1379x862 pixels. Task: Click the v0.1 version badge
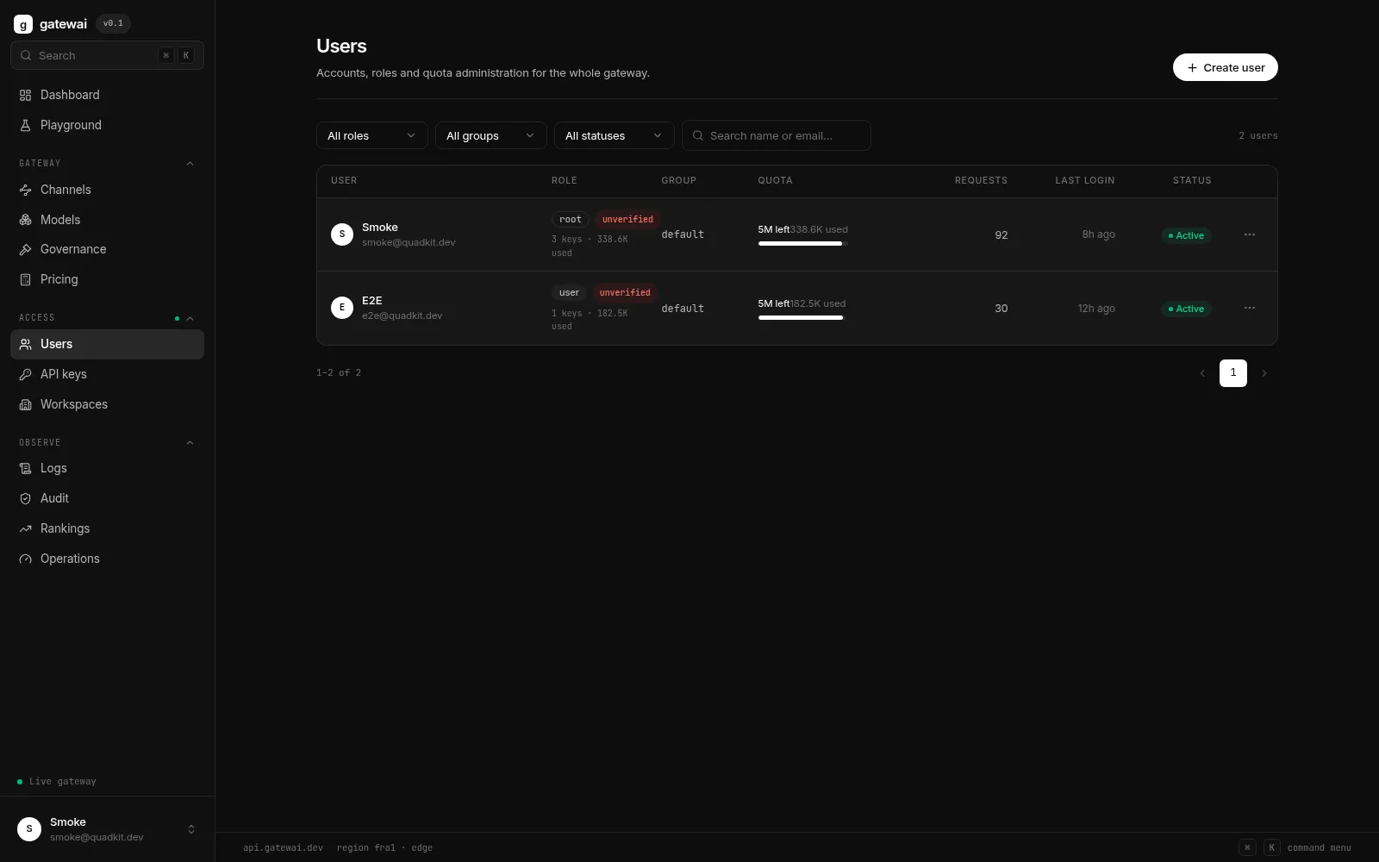tap(113, 23)
